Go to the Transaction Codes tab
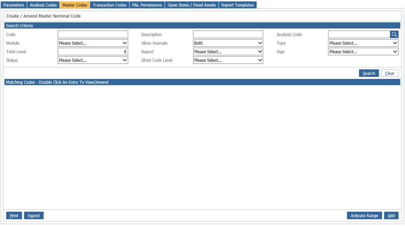Image resolution: width=405 pixels, height=227 pixels. (x=109, y=5)
